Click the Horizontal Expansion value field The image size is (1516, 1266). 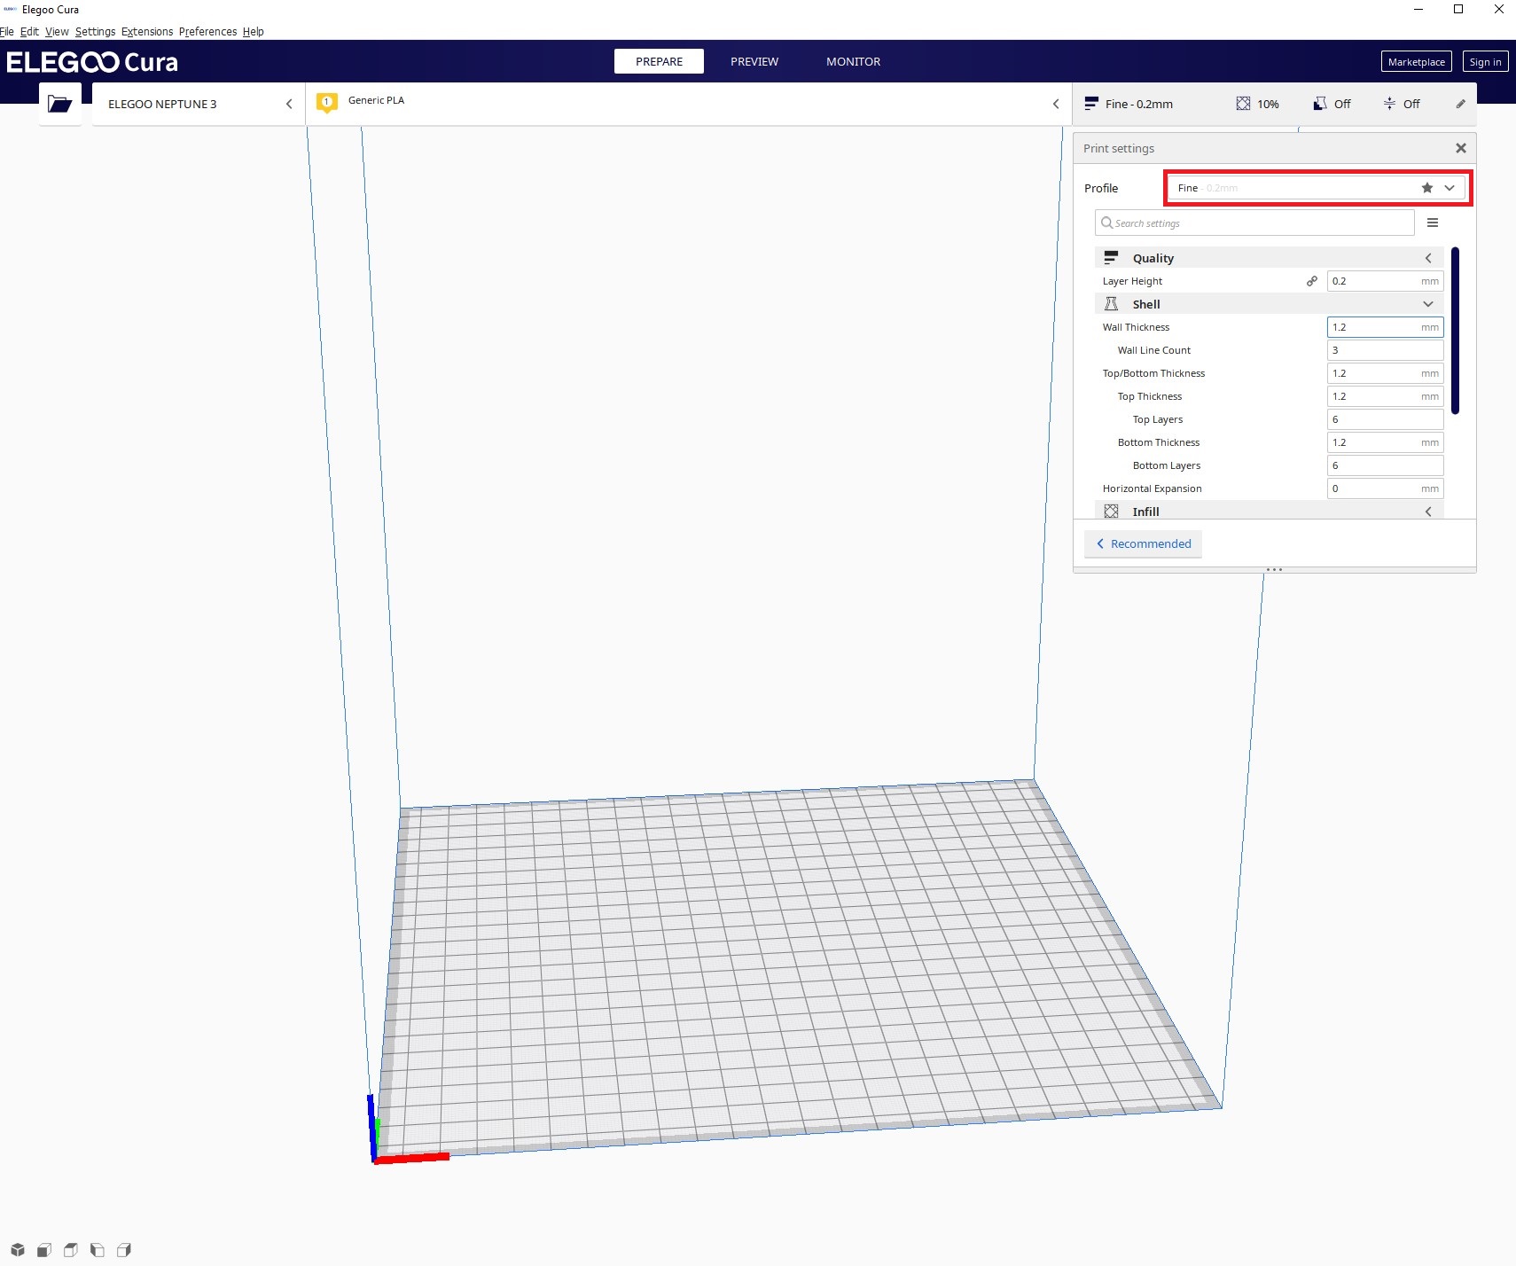point(1385,488)
